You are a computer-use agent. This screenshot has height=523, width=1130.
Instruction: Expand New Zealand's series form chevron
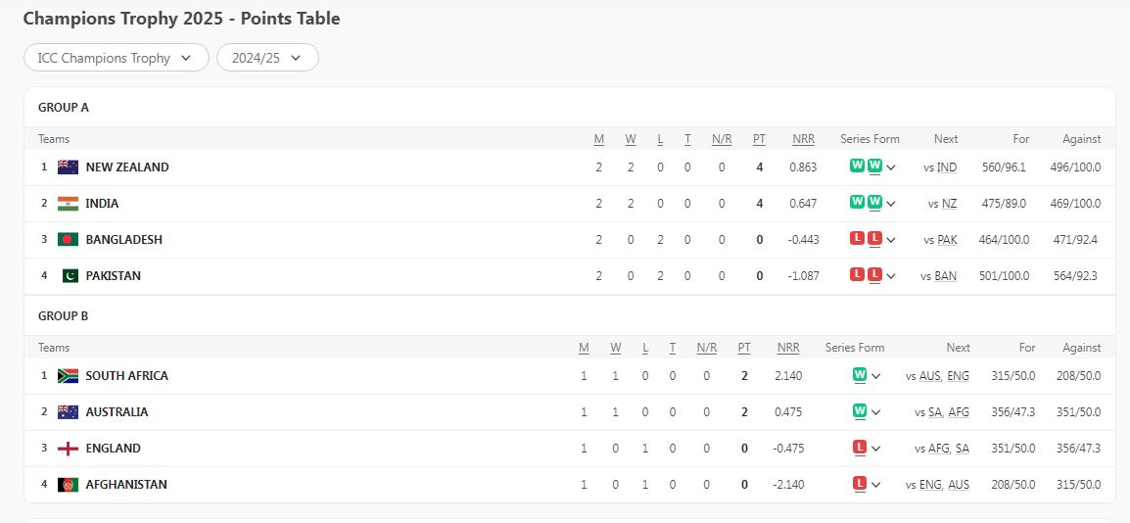891,167
